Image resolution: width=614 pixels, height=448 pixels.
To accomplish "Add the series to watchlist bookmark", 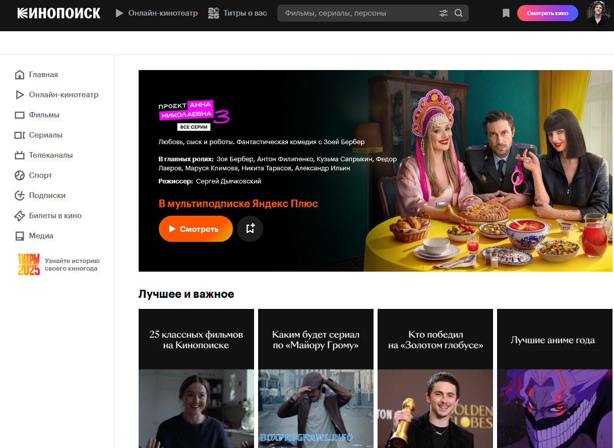I will pos(250,229).
